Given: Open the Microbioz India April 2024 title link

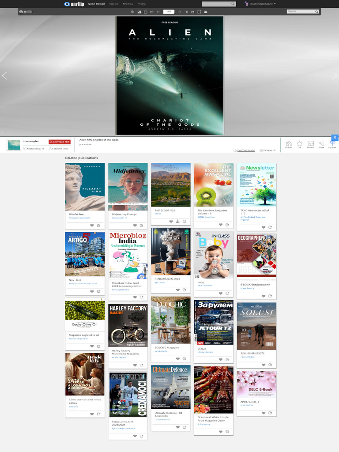Looking at the screenshot, I should coord(127,285).
